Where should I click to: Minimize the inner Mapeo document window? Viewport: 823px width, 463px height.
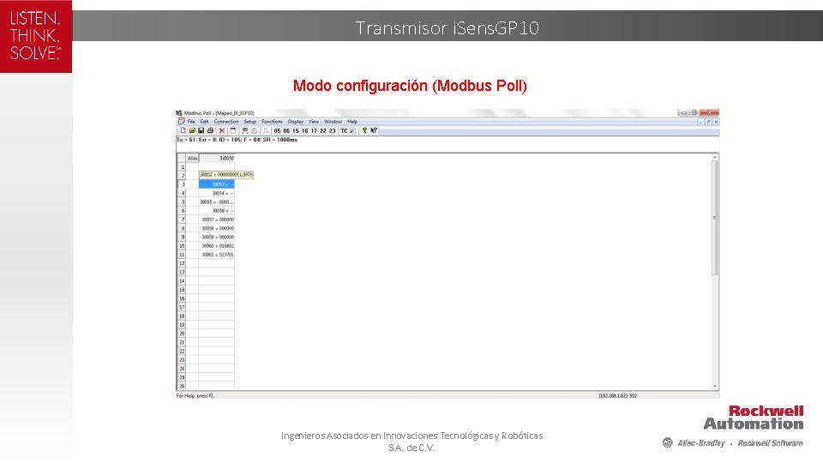pos(700,122)
